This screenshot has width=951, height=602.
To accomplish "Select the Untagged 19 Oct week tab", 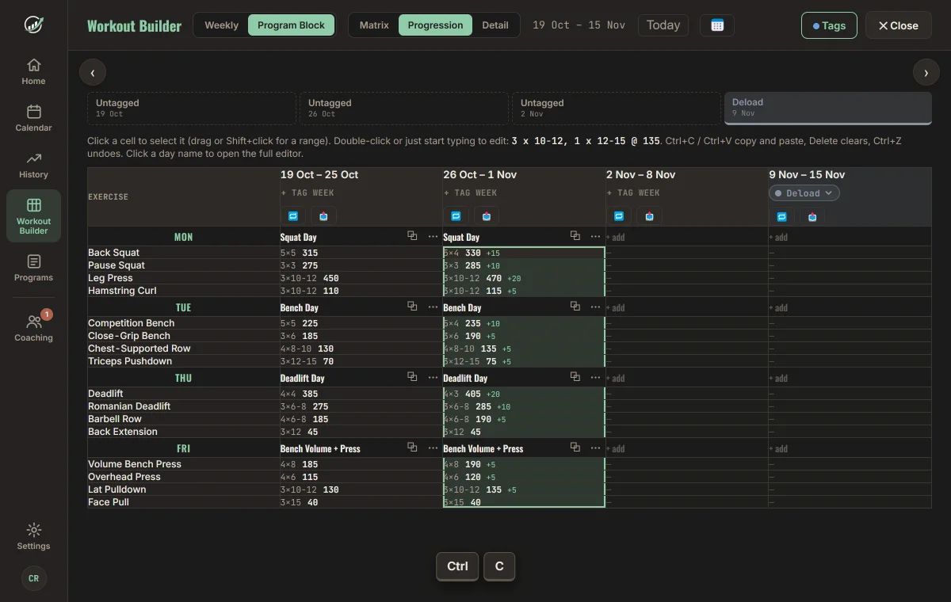I will [191, 109].
